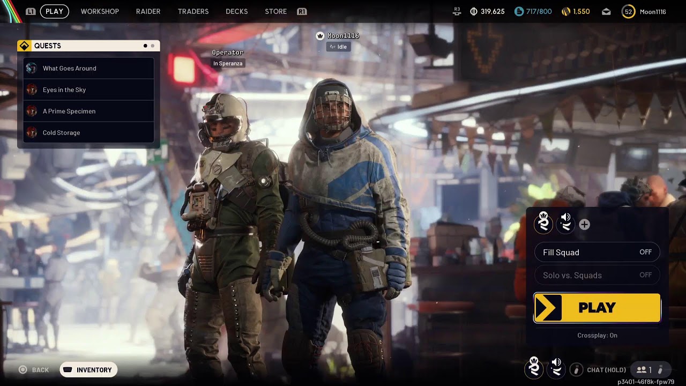Click the BACK label
The width and height of the screenshot is (686, 386).
pos(40,370)
